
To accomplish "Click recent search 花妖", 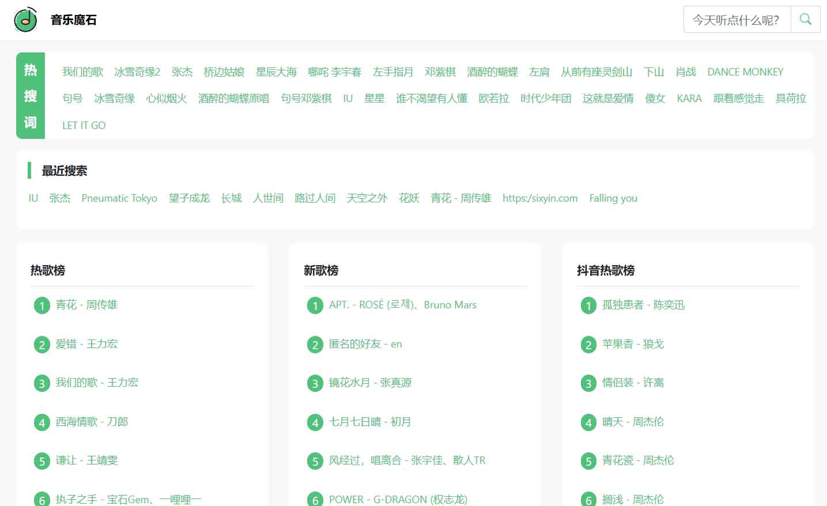I will [409, 198].
